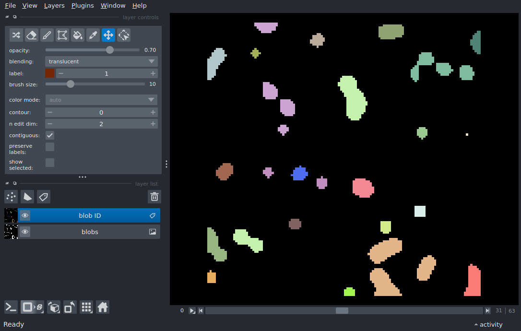Open the blending mode dropdown
The height and width of the screenshot is (331, 521).
coord(101,61)
